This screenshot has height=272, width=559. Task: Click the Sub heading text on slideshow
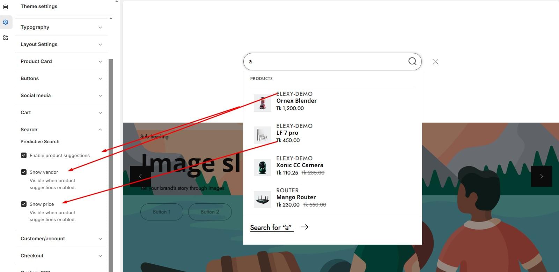click(154, 137)
